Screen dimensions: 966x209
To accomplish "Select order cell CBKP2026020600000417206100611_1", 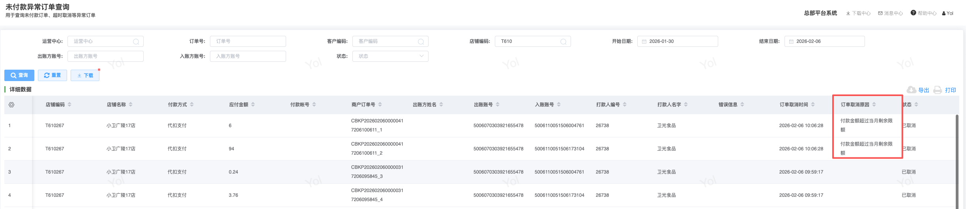I will [x=377, y=125].
